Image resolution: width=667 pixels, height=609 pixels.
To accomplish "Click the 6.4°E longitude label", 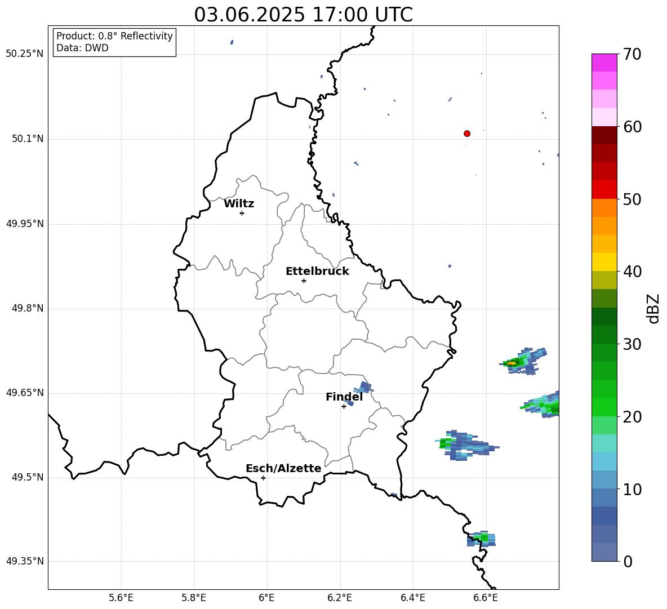I will pos(412,598).
